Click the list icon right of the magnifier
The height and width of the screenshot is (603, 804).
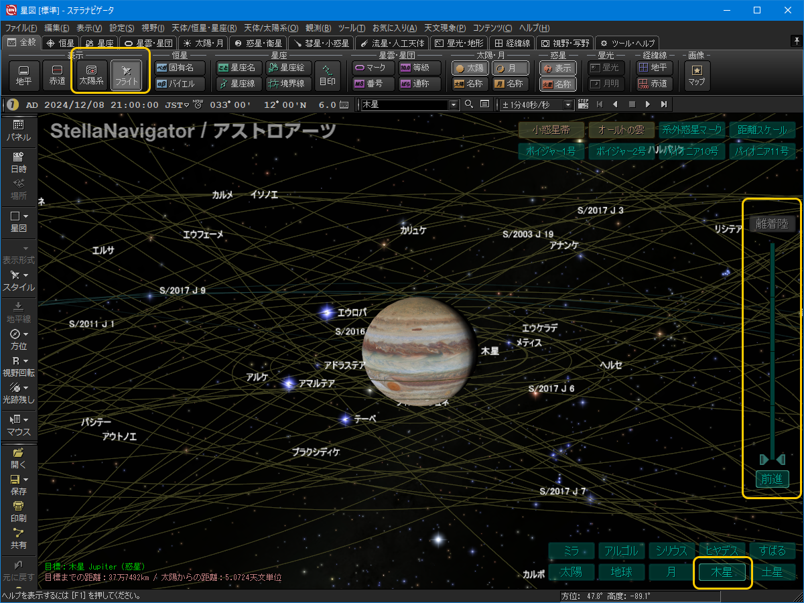(484, 105)
